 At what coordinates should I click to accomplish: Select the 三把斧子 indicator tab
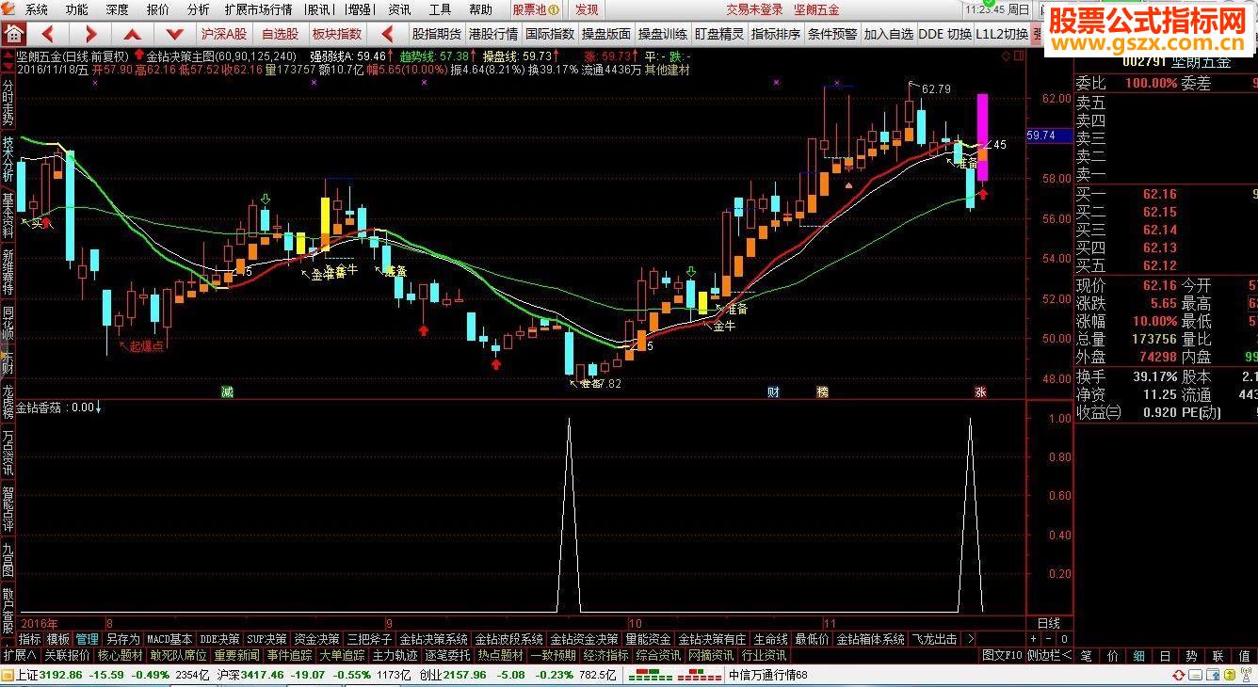[369, 639]
